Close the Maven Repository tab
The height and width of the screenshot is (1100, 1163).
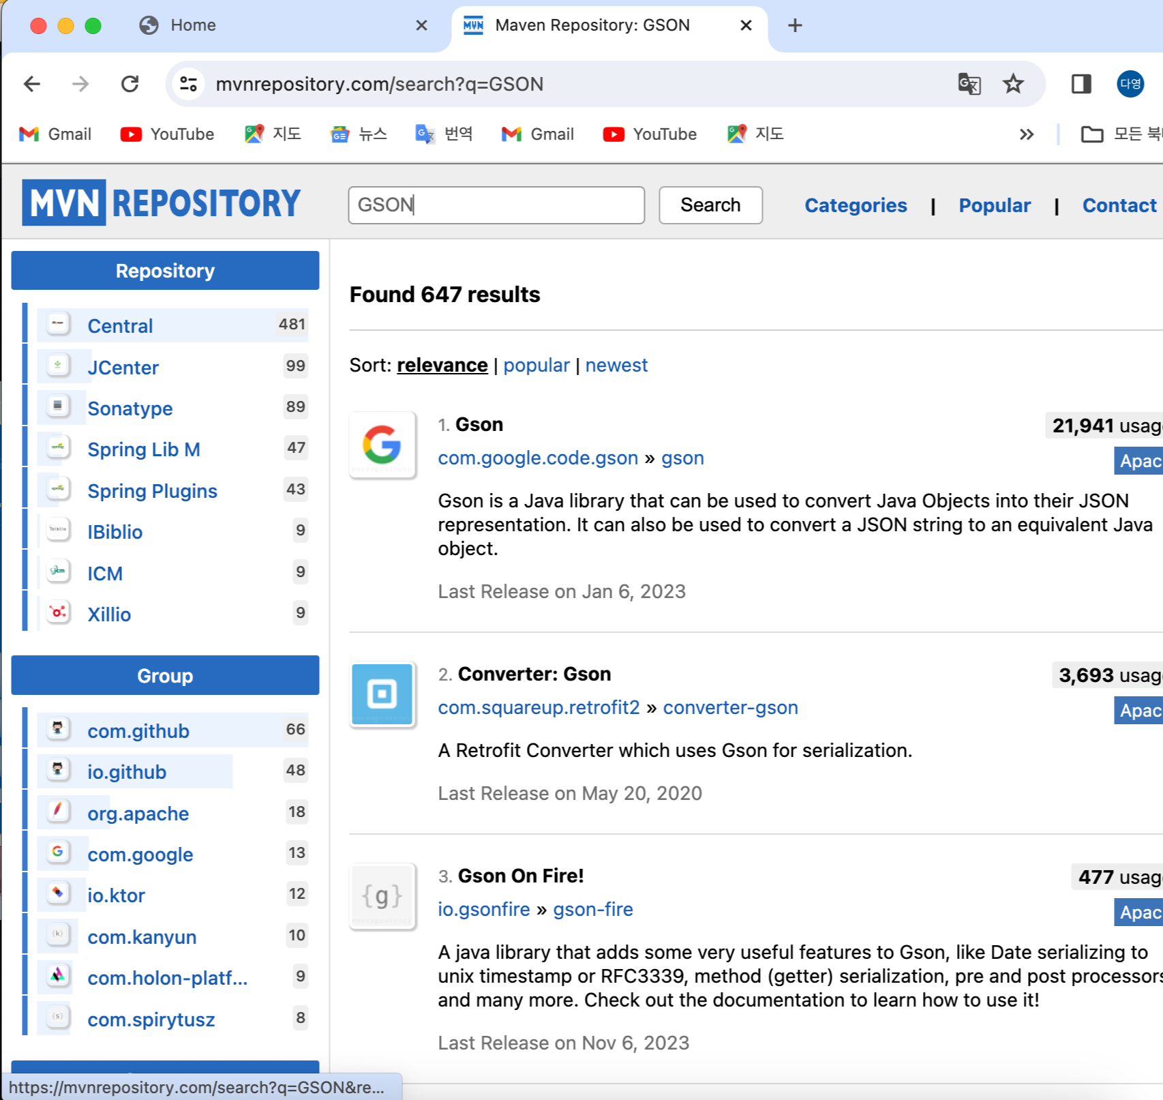(x=746, y=25)
